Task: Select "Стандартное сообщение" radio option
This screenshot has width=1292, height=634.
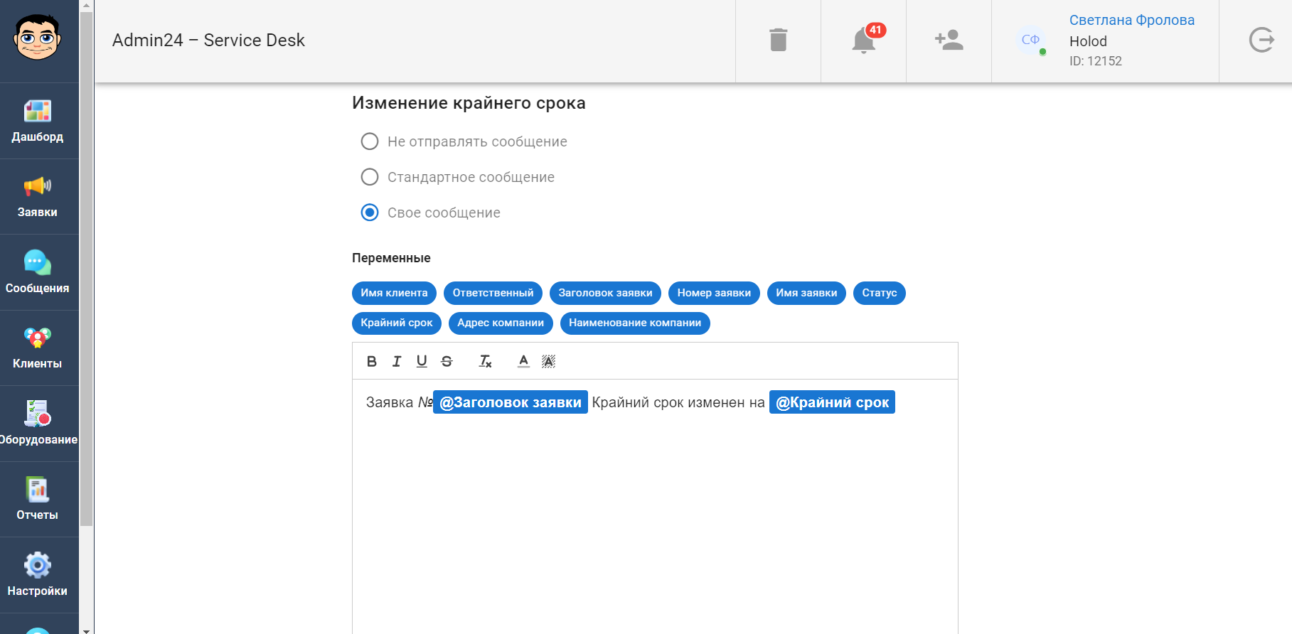Action: pos(370,177)
